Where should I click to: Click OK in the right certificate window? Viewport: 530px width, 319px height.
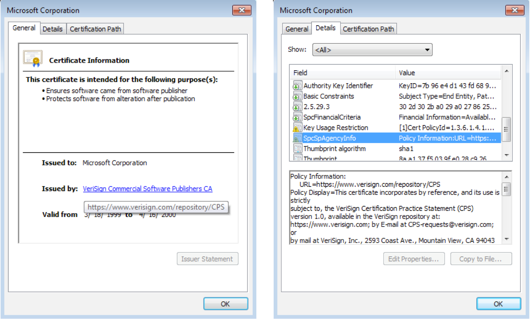pos(498,304)
